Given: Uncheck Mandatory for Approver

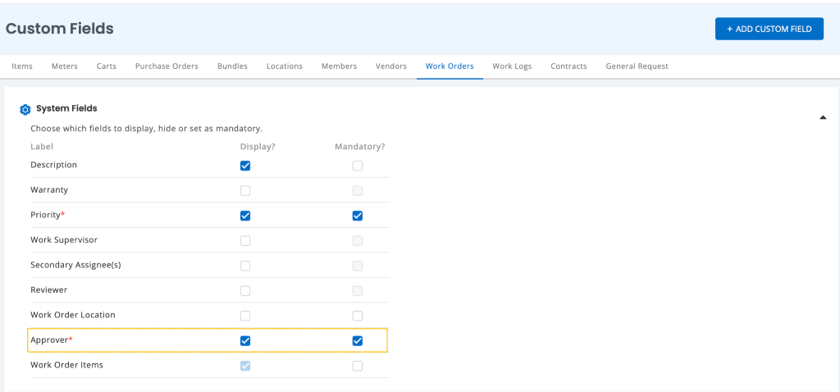Looking at the screenshot, I should 358,340.
